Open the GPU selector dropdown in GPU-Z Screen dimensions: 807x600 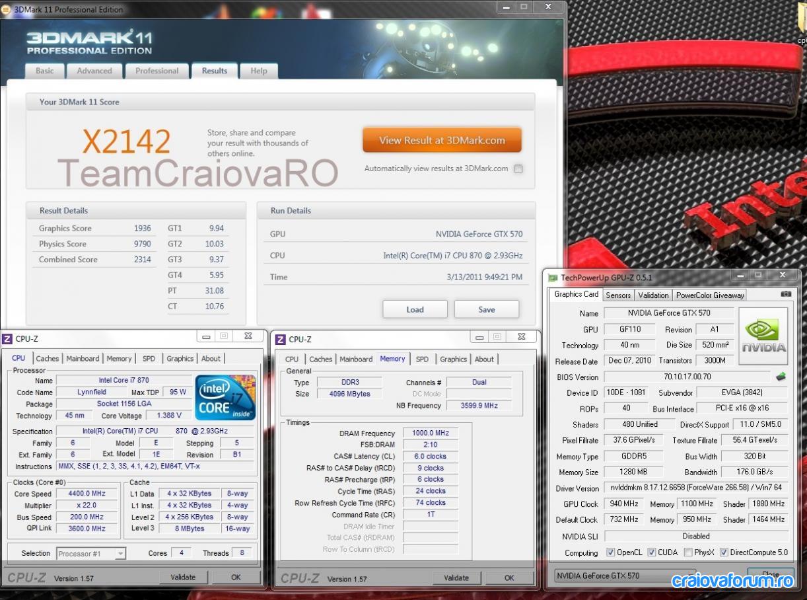(x=624, y=576)
